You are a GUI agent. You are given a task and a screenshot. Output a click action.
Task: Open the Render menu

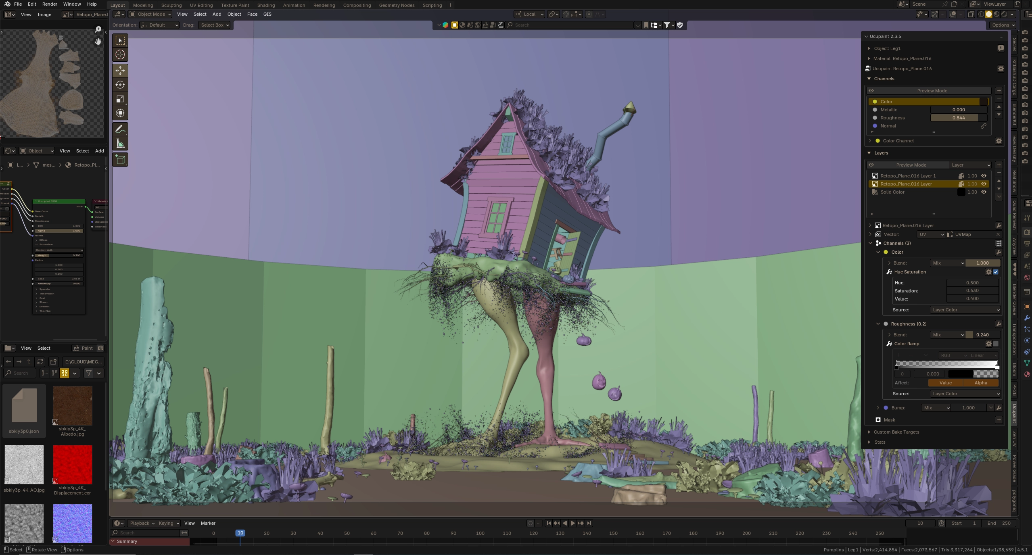pos(50,4)
